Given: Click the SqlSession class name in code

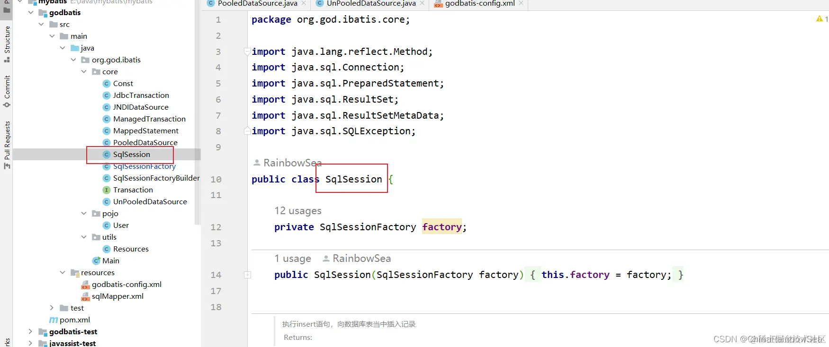Looking at the screenshot, I should point(353,179).
